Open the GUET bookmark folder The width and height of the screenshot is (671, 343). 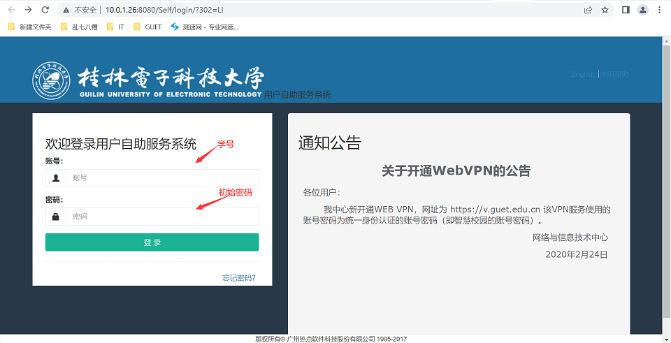pyautogui.click(x=147, y=27)
